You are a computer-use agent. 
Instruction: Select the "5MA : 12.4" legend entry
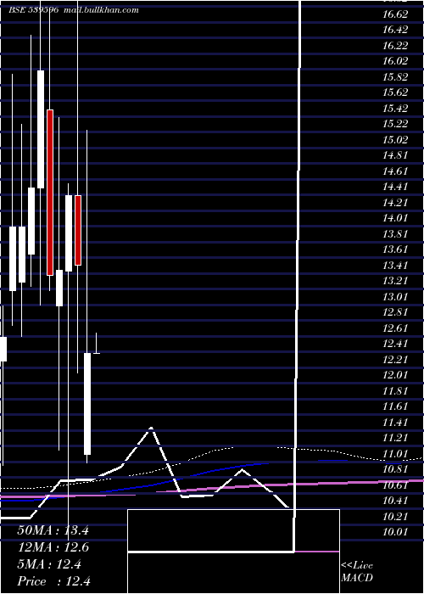pyautogui.click(x=49, y=564)
